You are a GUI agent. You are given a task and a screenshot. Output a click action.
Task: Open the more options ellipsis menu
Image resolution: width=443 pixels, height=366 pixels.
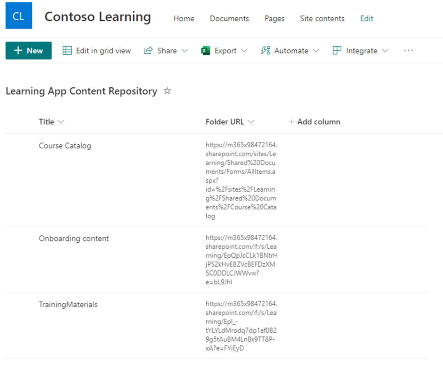408,51
